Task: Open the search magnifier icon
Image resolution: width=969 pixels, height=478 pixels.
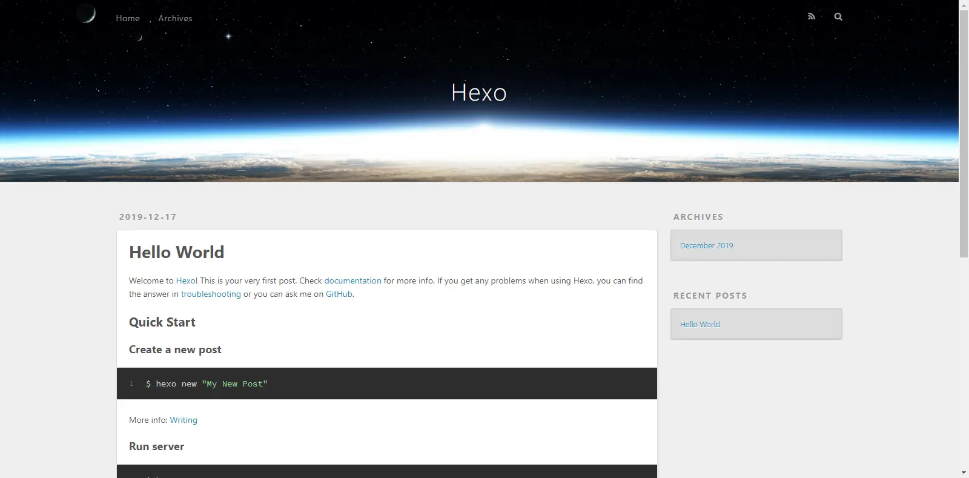Action: pyautogui.click(x=838, y=16)
